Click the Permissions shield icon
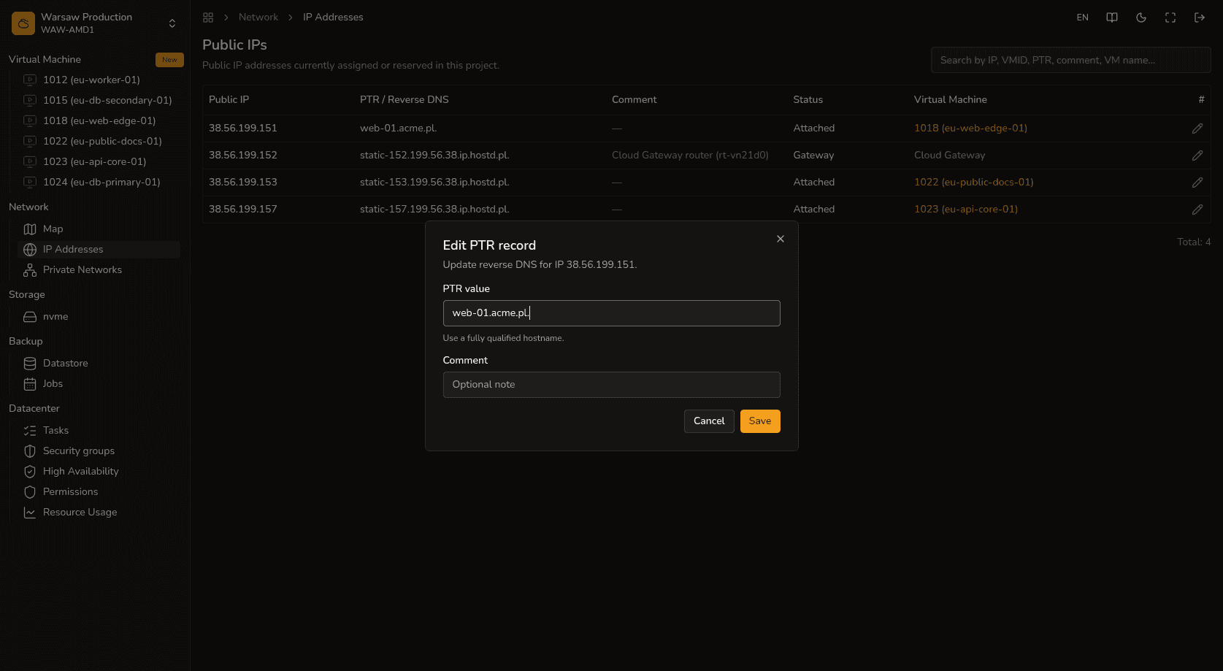 pyautogui.click(x=30, y=492)
